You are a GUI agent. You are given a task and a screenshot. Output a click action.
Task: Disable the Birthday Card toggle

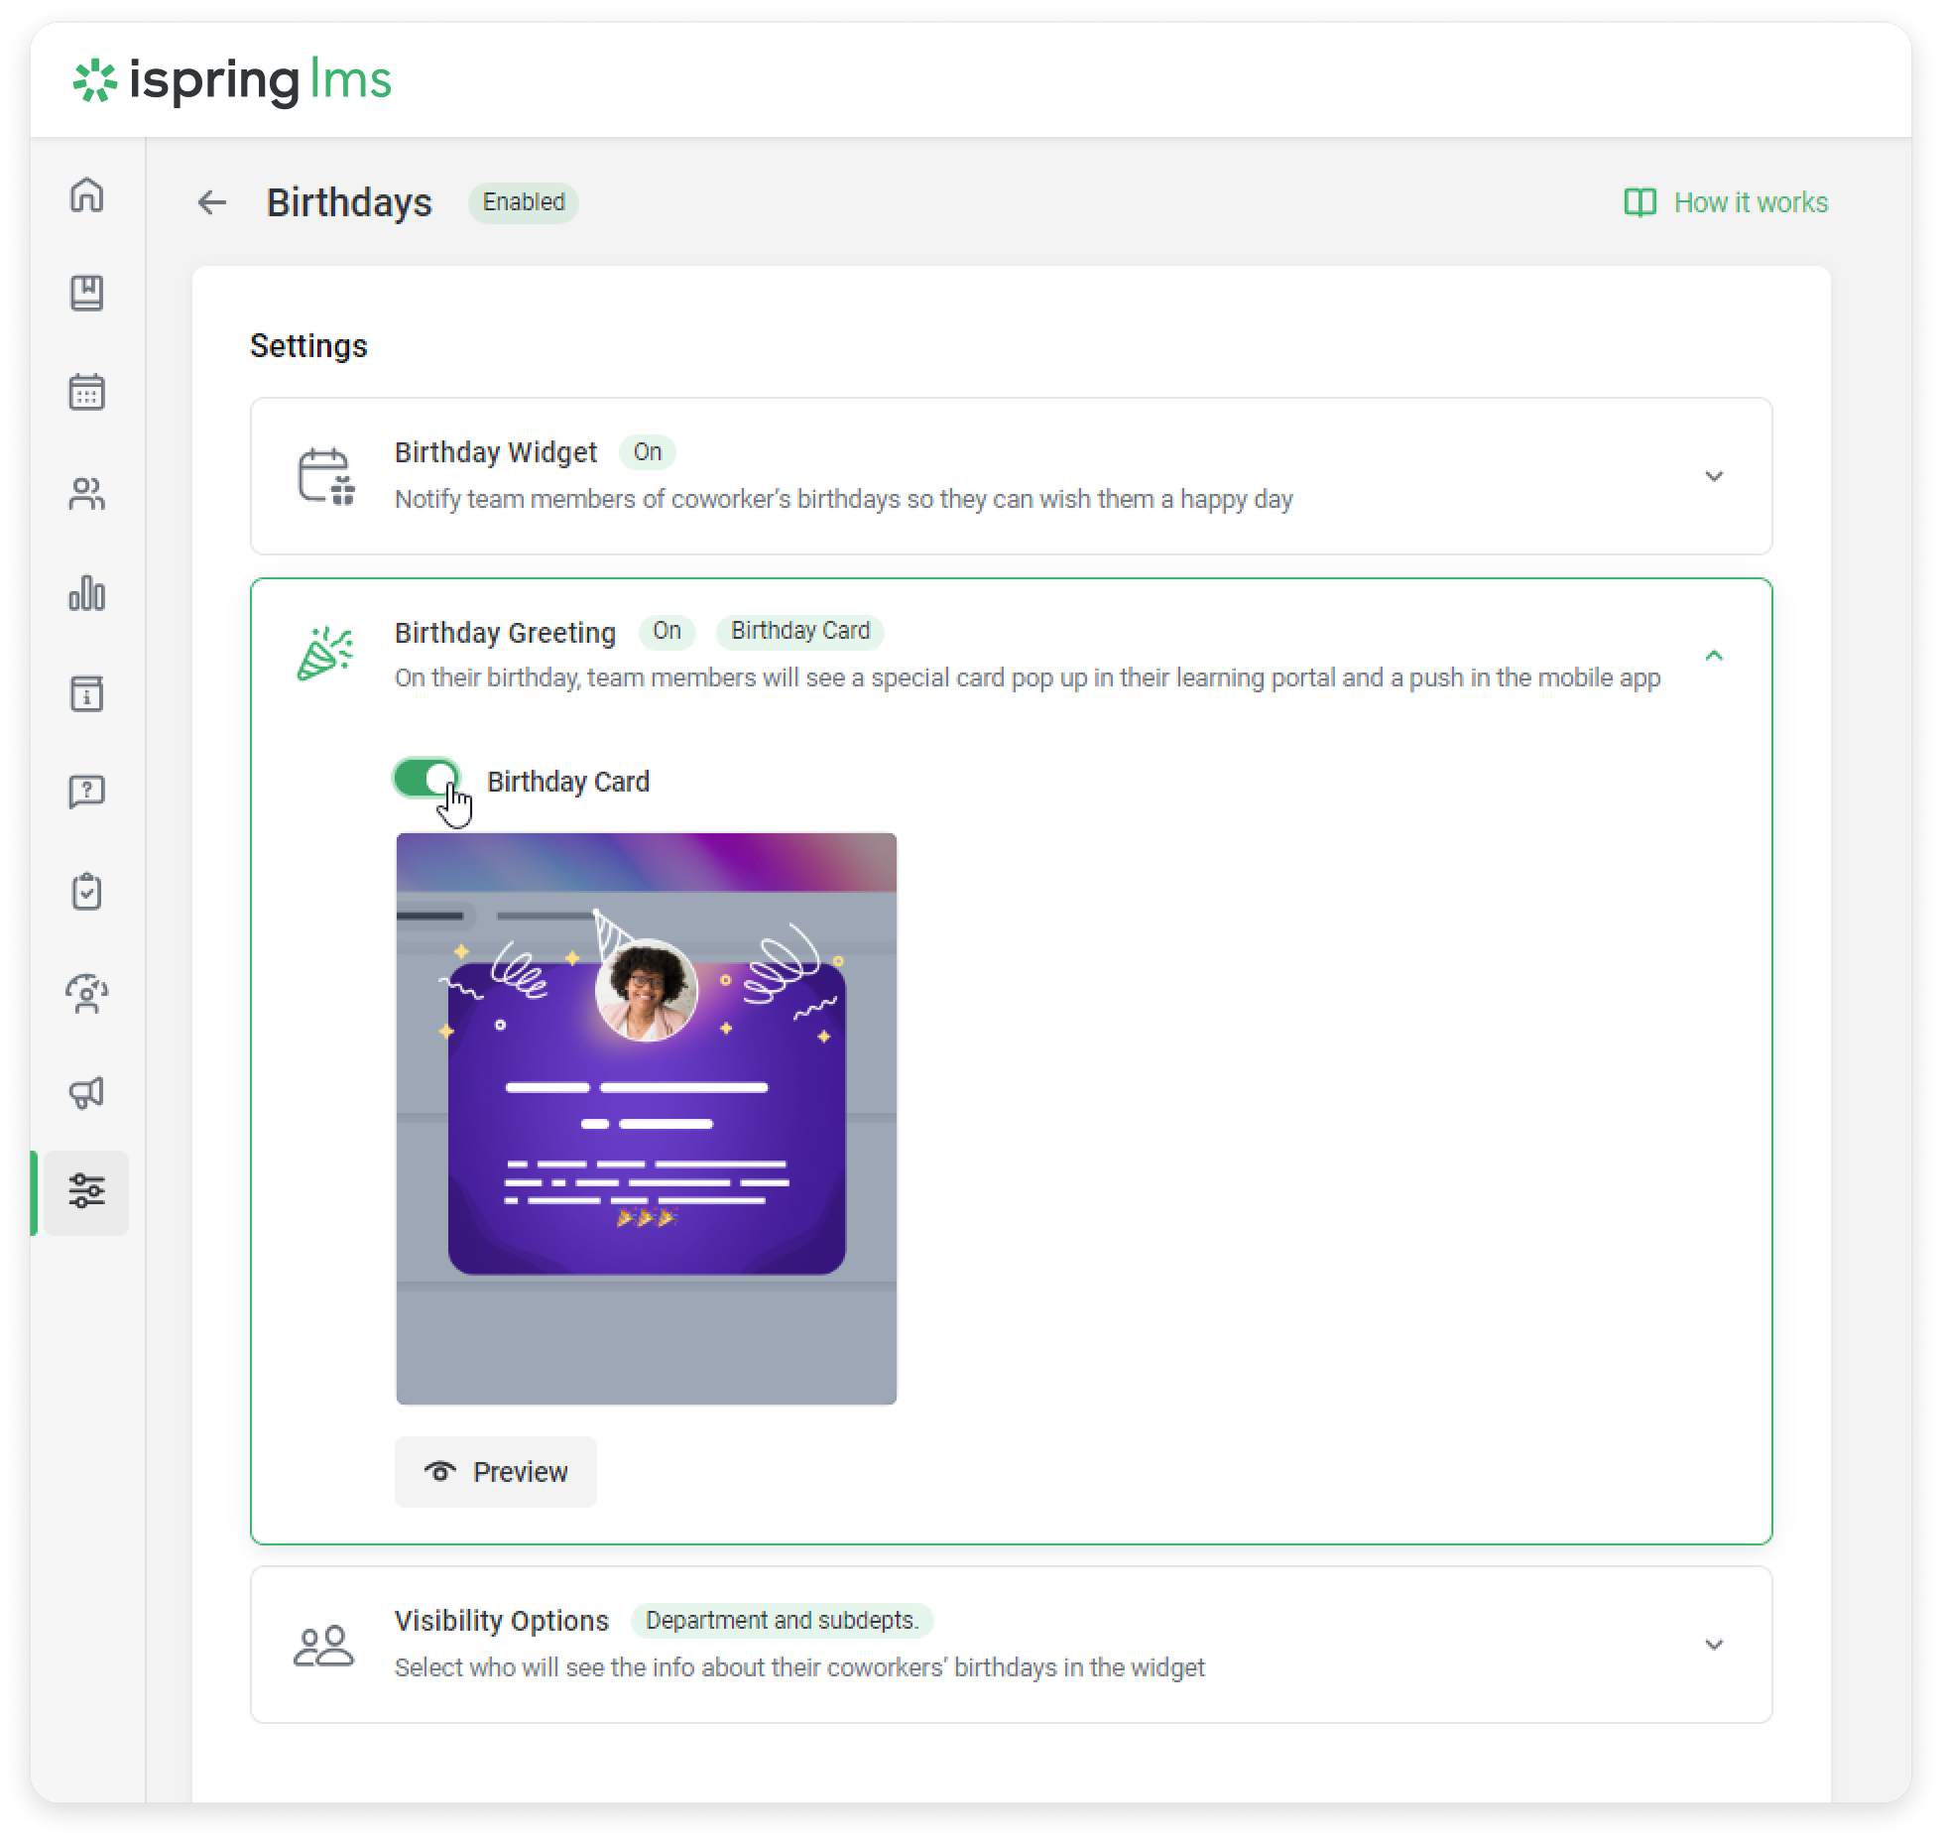click(426, 779)
